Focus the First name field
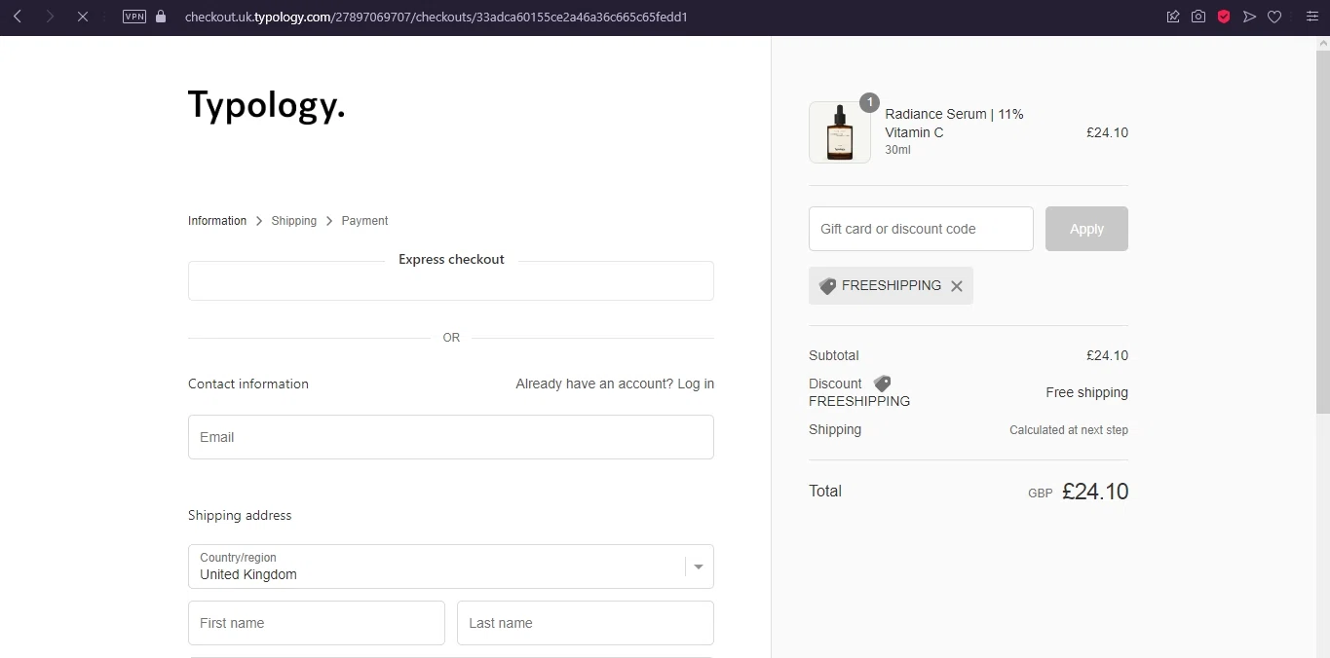Screen dimensions: 1330x658 coord(317,623)
